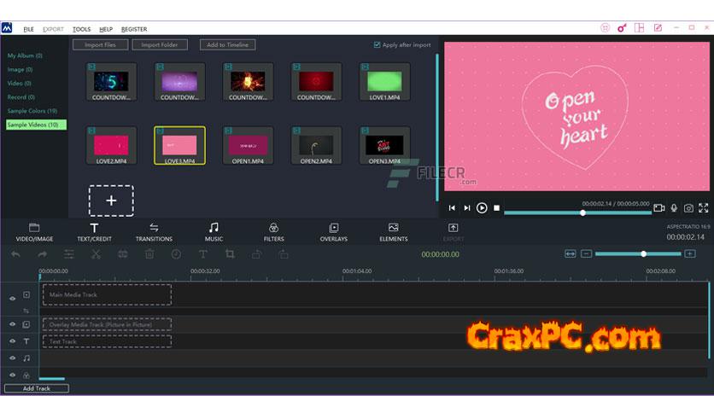Image resolution: width=714 pixels, height=413 pixels.
Task: Click Add to Timeline button
Action: (x=228, y=44)
